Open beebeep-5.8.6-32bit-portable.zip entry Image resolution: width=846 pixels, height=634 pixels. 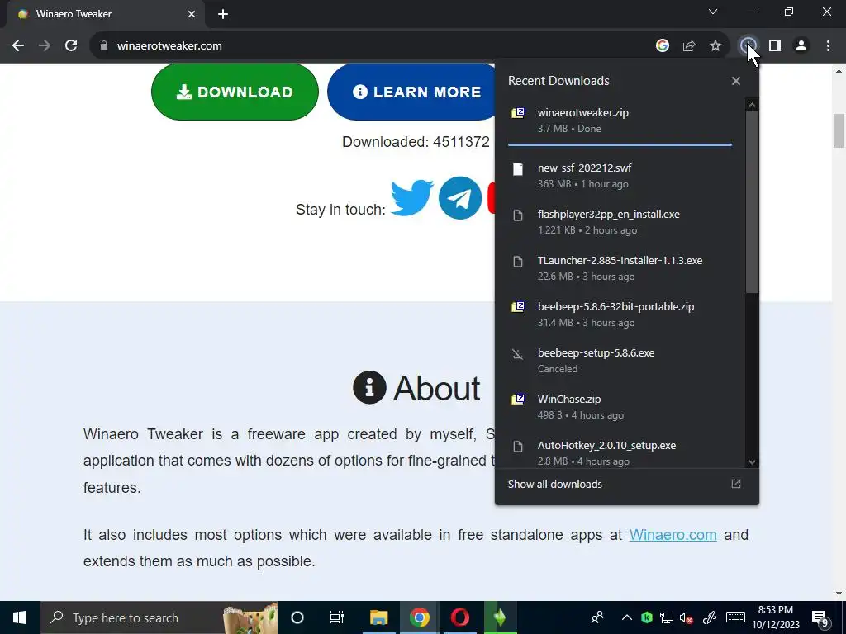[x=620, y=315]
